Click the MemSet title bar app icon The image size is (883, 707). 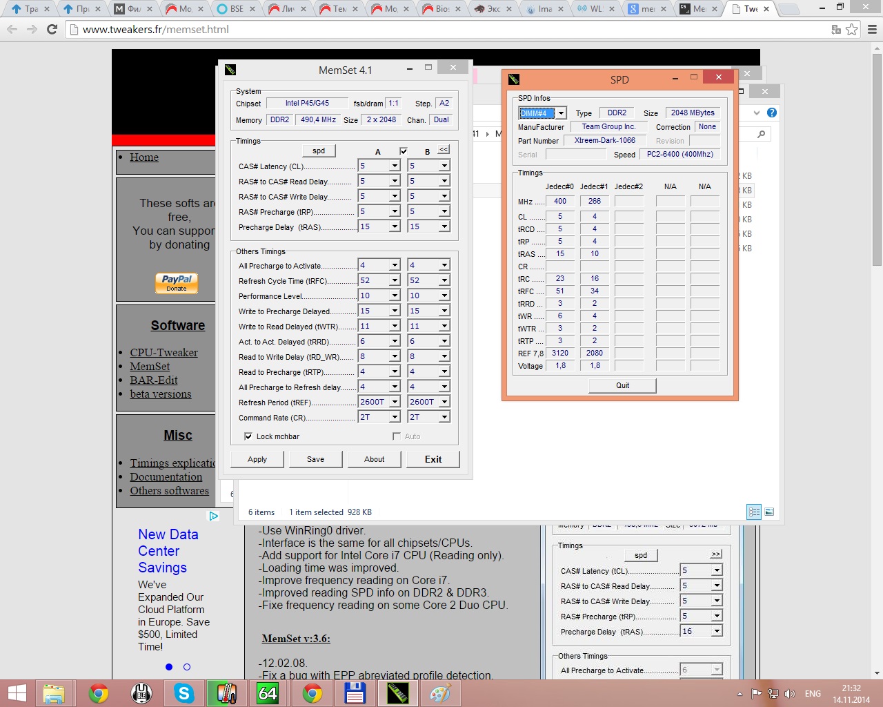(x=230, y=70)
